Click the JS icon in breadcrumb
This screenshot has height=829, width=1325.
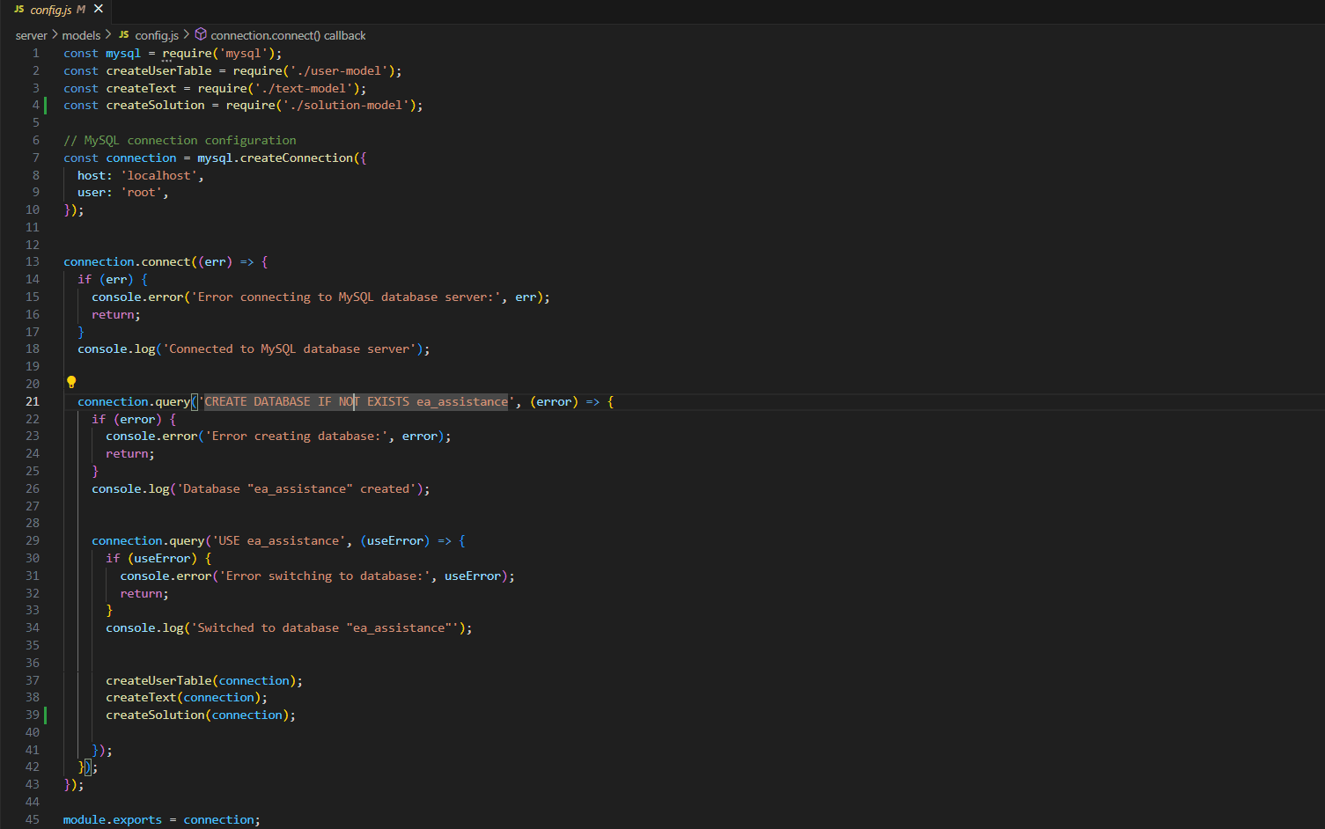click(124, 35)
